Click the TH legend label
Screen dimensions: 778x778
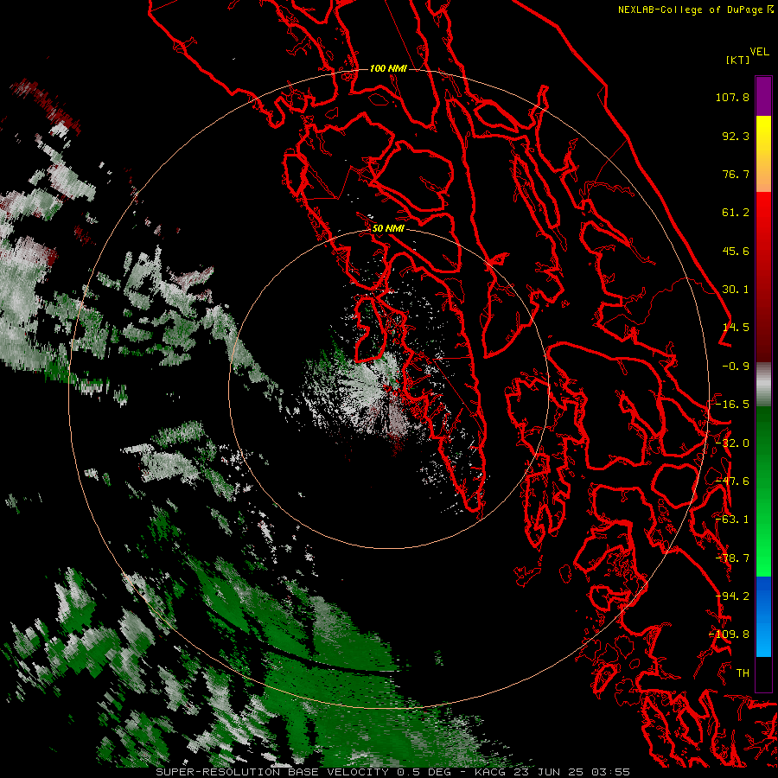[743, 673]
